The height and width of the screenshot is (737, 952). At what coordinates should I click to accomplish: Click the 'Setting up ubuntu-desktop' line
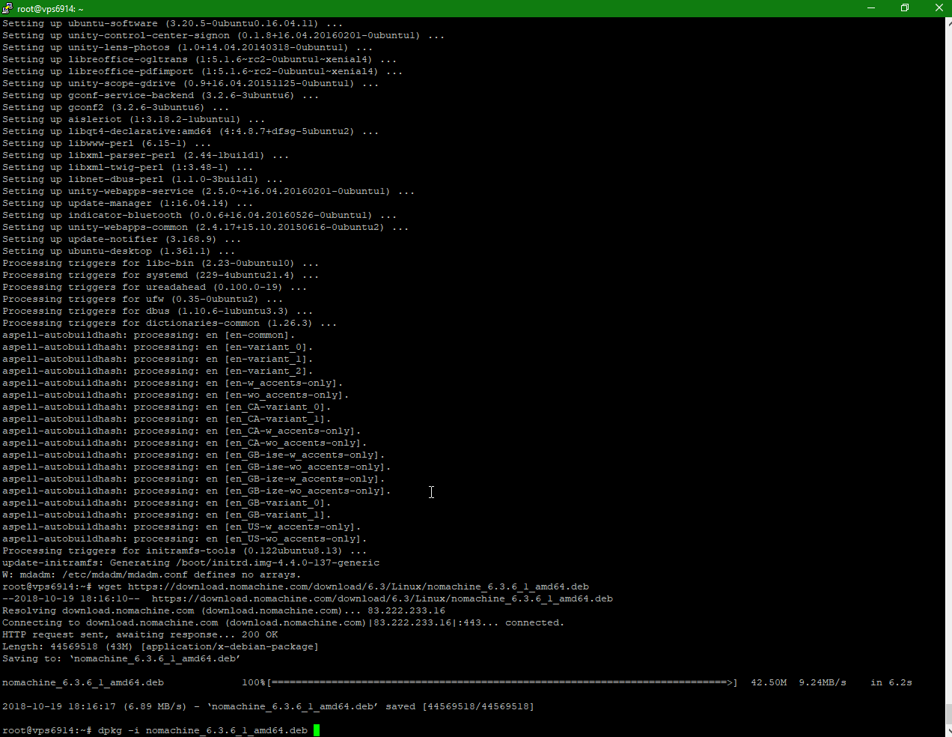point(118,251)
